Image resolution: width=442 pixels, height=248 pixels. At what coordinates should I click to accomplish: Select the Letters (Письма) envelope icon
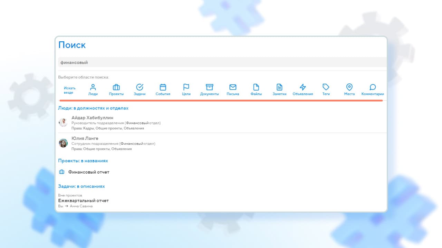click(233, 87)
